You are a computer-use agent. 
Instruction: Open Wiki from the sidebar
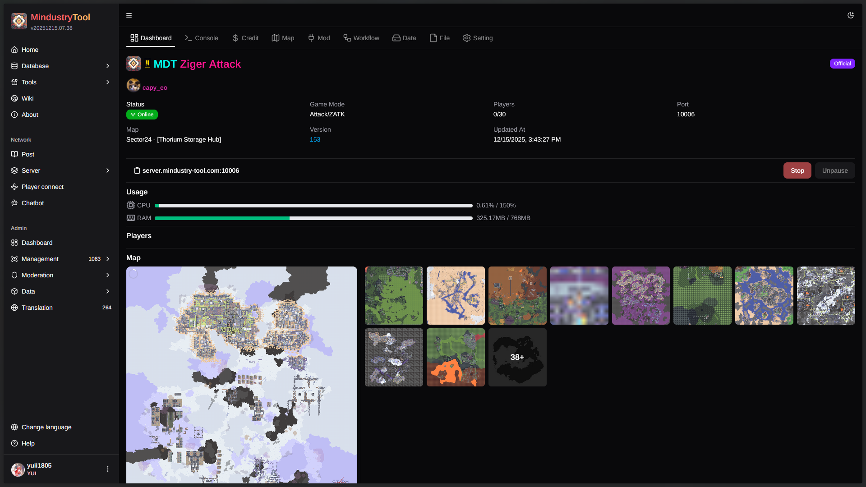tap(28, 98)
